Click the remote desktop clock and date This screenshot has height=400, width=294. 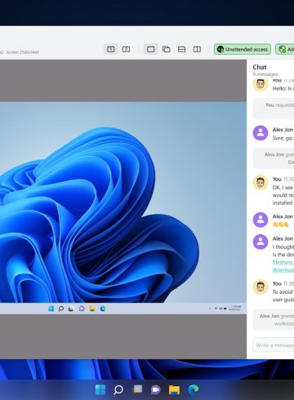[234, 308]
